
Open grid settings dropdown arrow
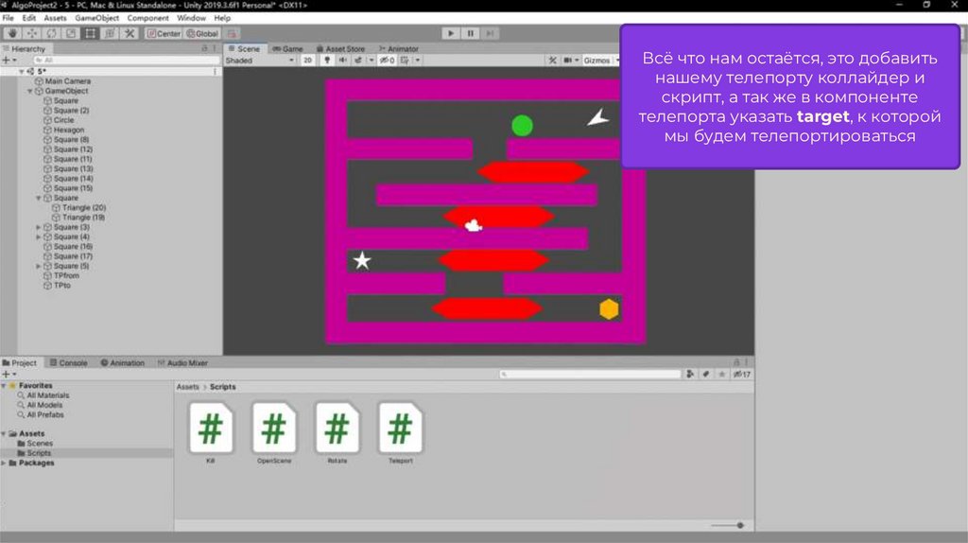418,61
